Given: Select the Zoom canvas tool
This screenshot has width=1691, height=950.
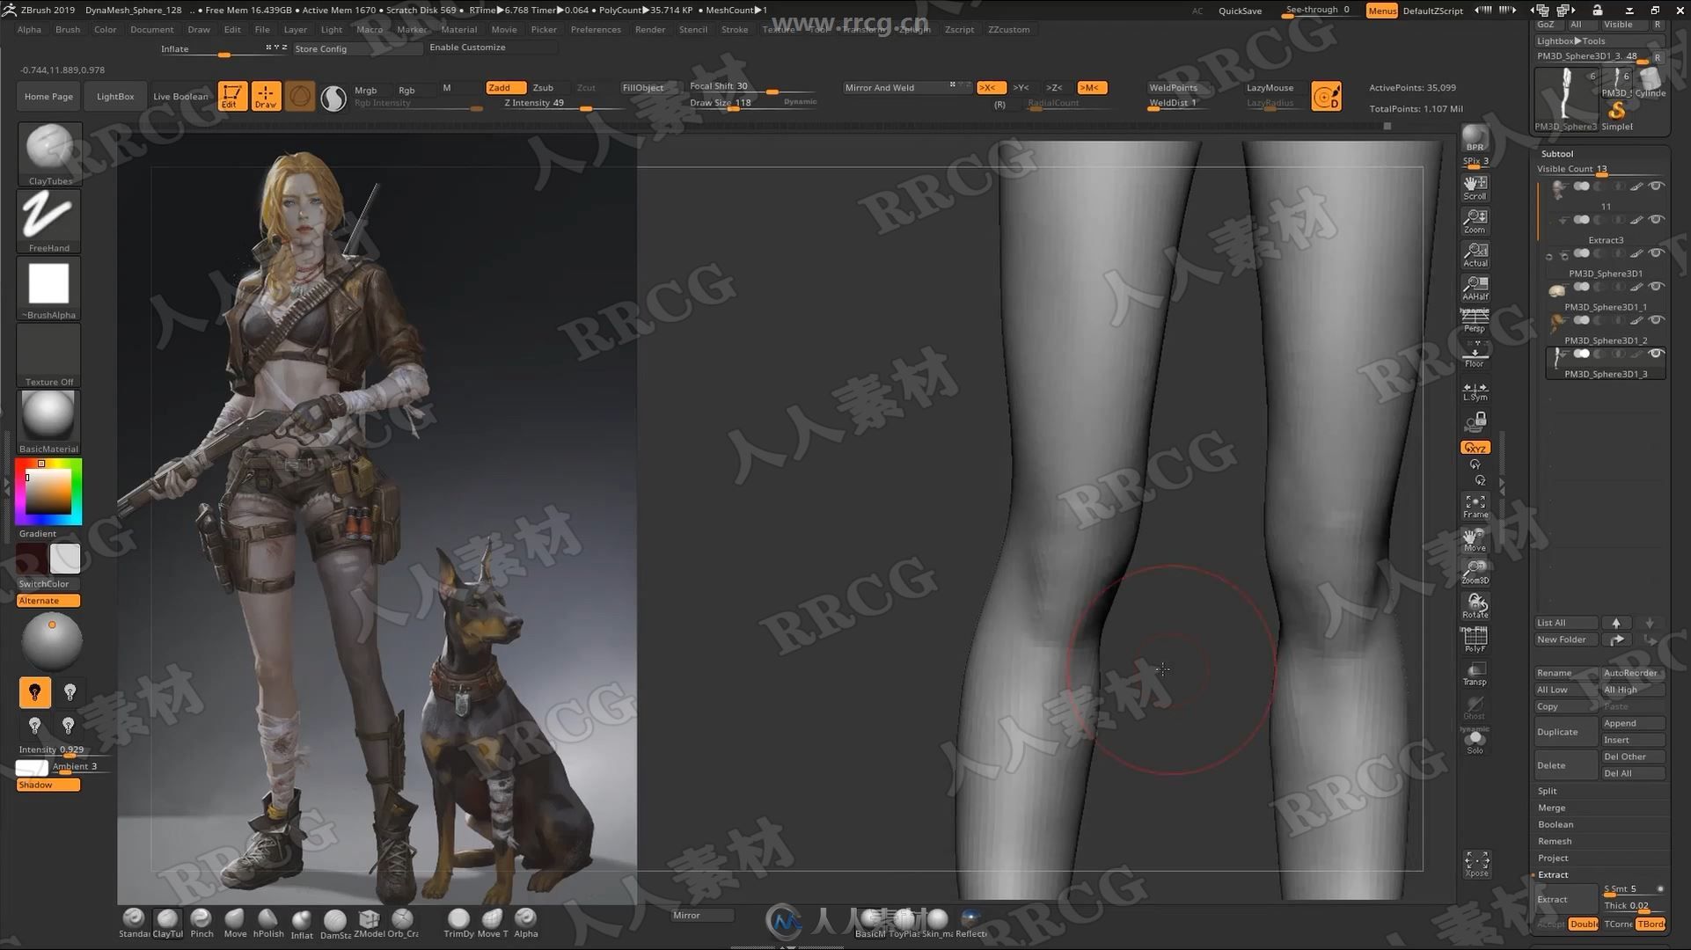Looking at the screenshot, I should (x=1475, y=220).
